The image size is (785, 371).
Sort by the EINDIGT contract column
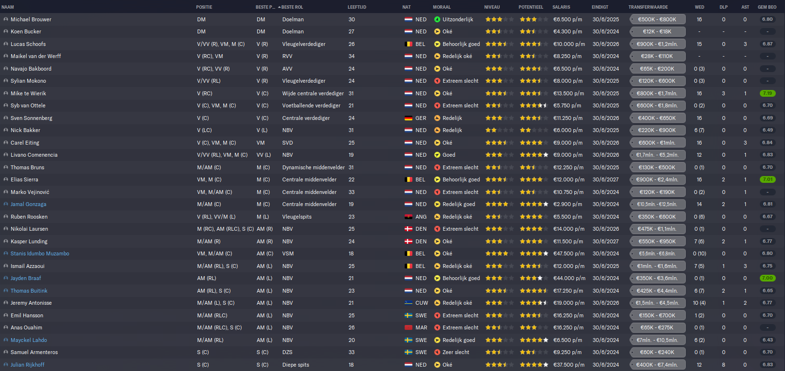click(600, 7)
